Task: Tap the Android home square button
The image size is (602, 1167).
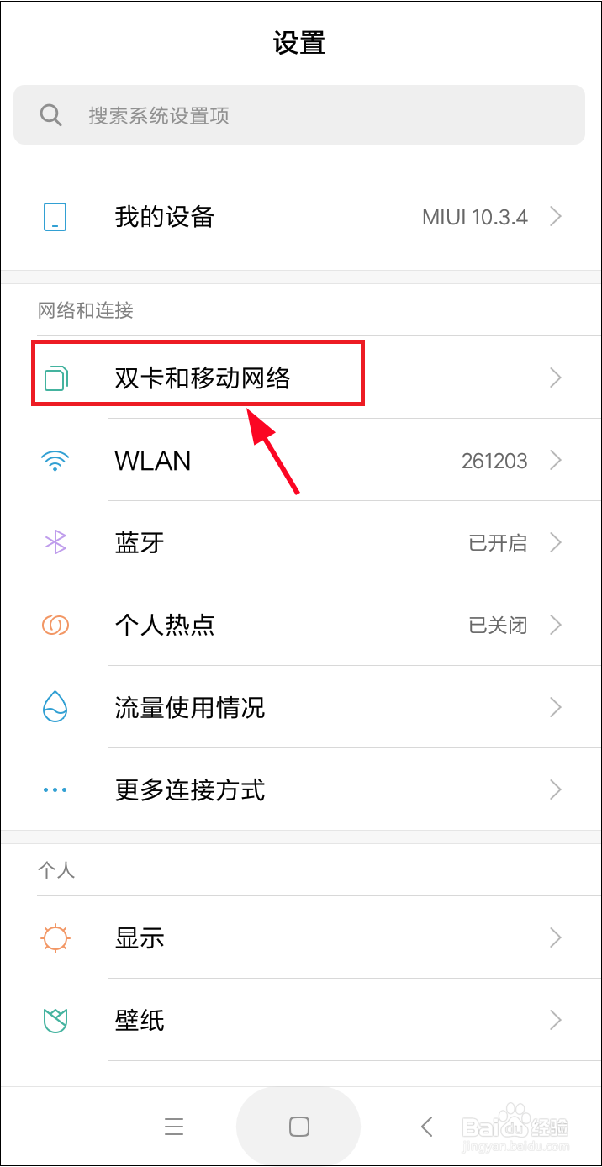Action: [x=299, y=1127]
